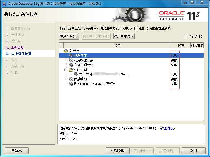
Task: Click the gear icon beside 体系结构
Action: (x=71, y=79)
